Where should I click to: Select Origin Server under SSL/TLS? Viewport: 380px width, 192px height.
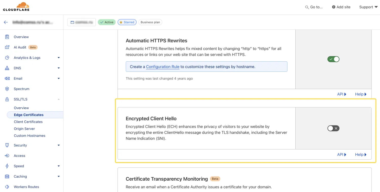point(24,129)
